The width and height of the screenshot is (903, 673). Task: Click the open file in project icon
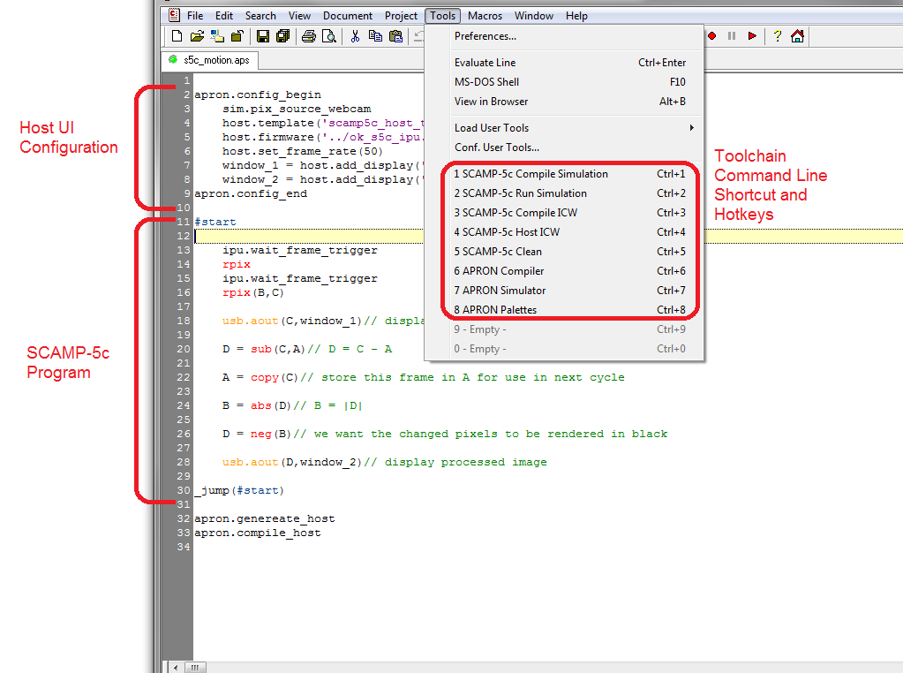217,36
